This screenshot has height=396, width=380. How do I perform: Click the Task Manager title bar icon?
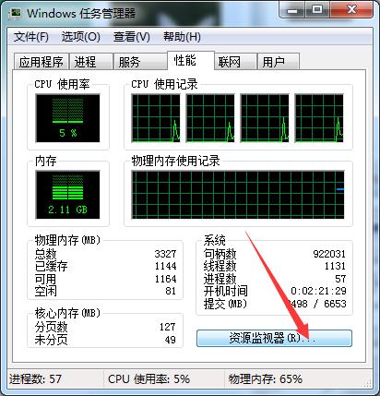coord(15,14)
